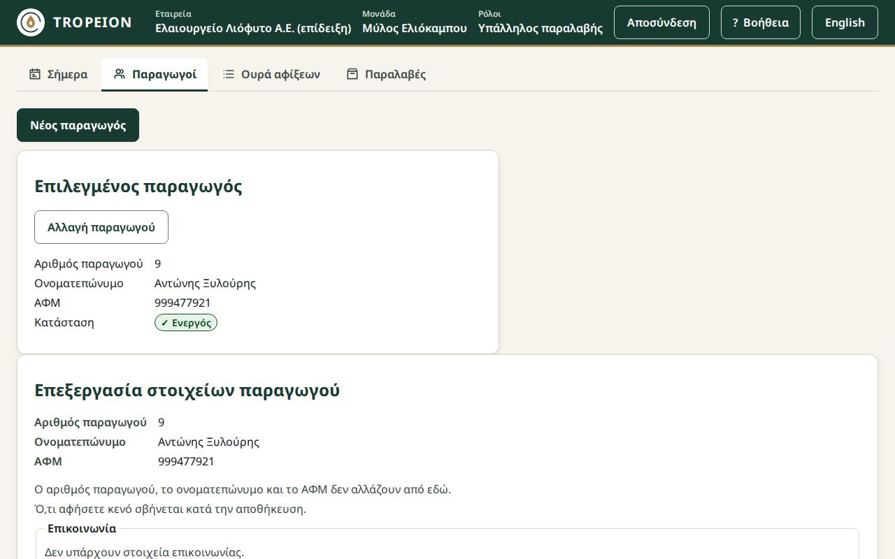Click the Κατάσταση label in selected producer card

point(64,322)
